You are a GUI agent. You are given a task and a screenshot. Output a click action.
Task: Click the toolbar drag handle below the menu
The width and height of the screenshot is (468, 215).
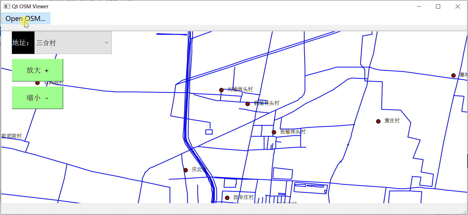coord(3,28)
